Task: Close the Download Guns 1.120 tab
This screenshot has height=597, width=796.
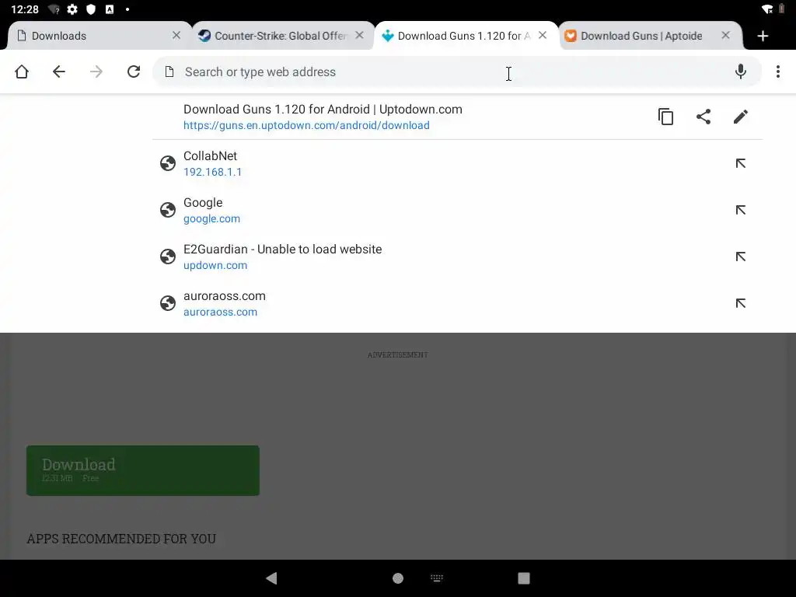Action: tap(543, 36)
